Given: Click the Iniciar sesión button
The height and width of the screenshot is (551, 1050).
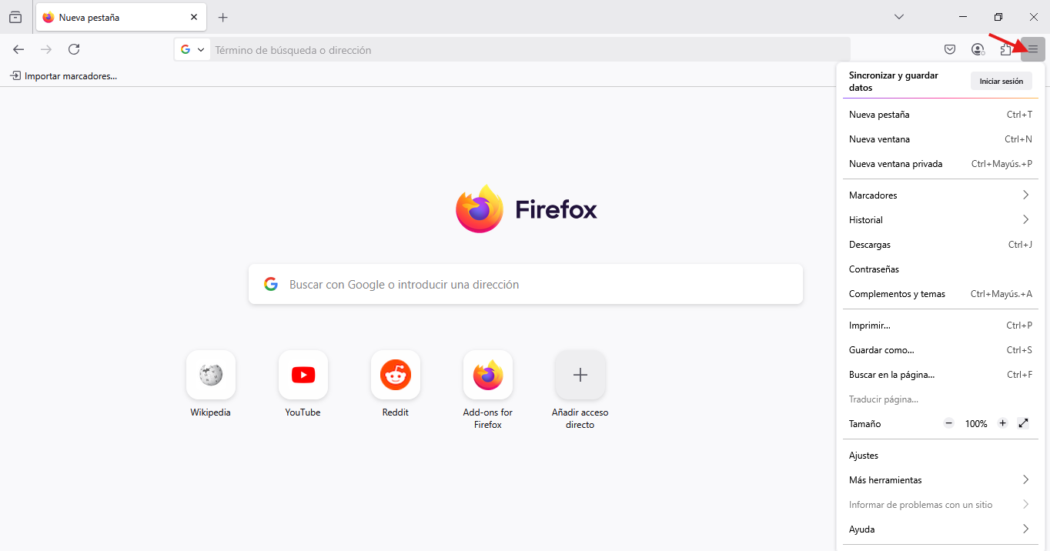Looking at the screenshot, I should point(1001,81).
